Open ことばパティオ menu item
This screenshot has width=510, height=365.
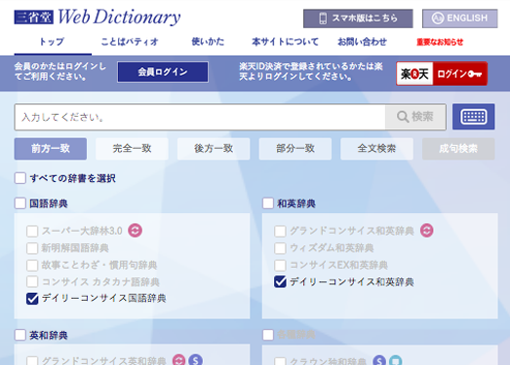(x=130, y=42)
